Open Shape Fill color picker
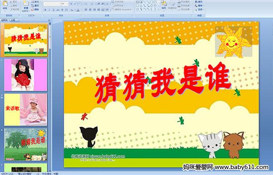 (x=185, y=2)
